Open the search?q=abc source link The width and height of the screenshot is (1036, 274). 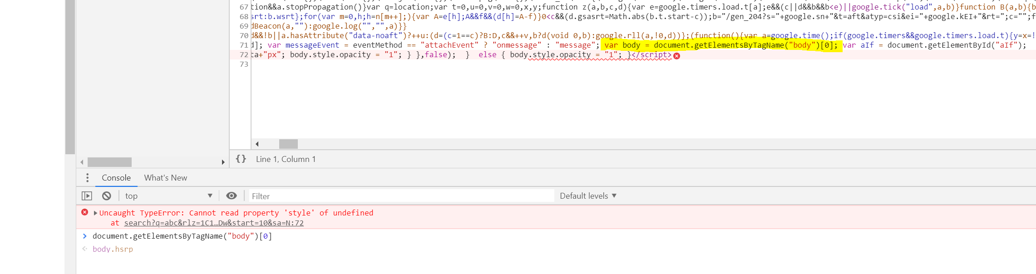click(214, 223)
